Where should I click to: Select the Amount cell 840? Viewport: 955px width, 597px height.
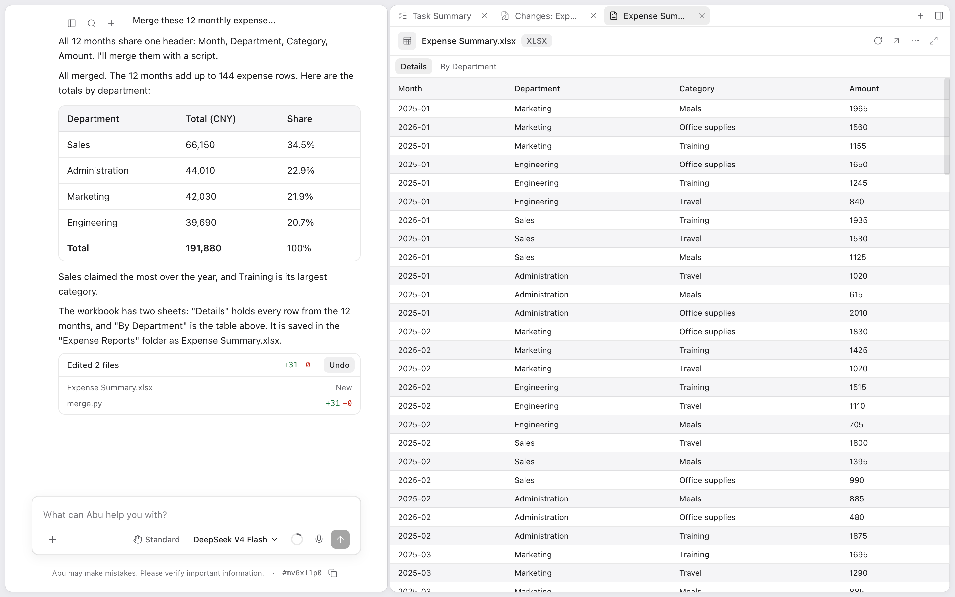tap(895, 201)
